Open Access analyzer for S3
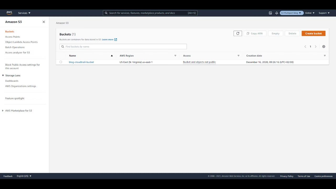Screen dimensions: 336x189 coord(17,52)
